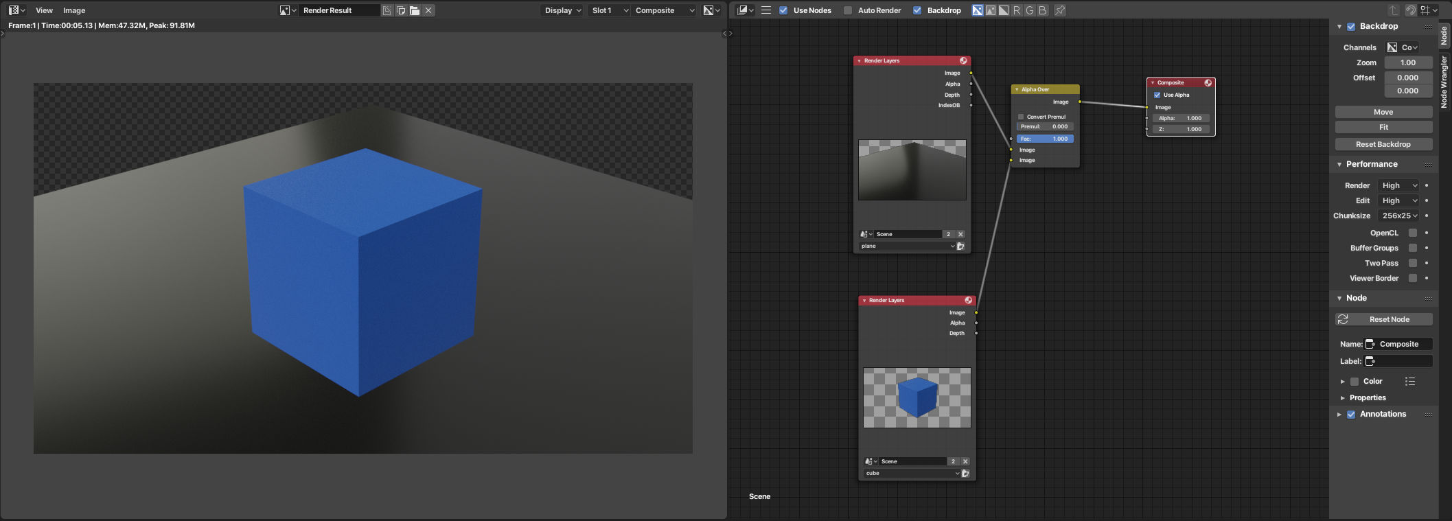
Task: Click the duplicate image icon beside Render Result
Action: coord(401,10)
